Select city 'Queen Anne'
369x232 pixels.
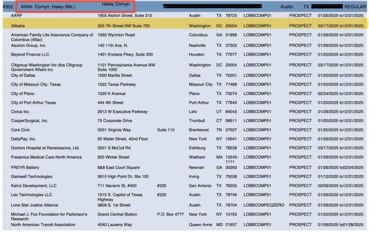coord(200,225)
